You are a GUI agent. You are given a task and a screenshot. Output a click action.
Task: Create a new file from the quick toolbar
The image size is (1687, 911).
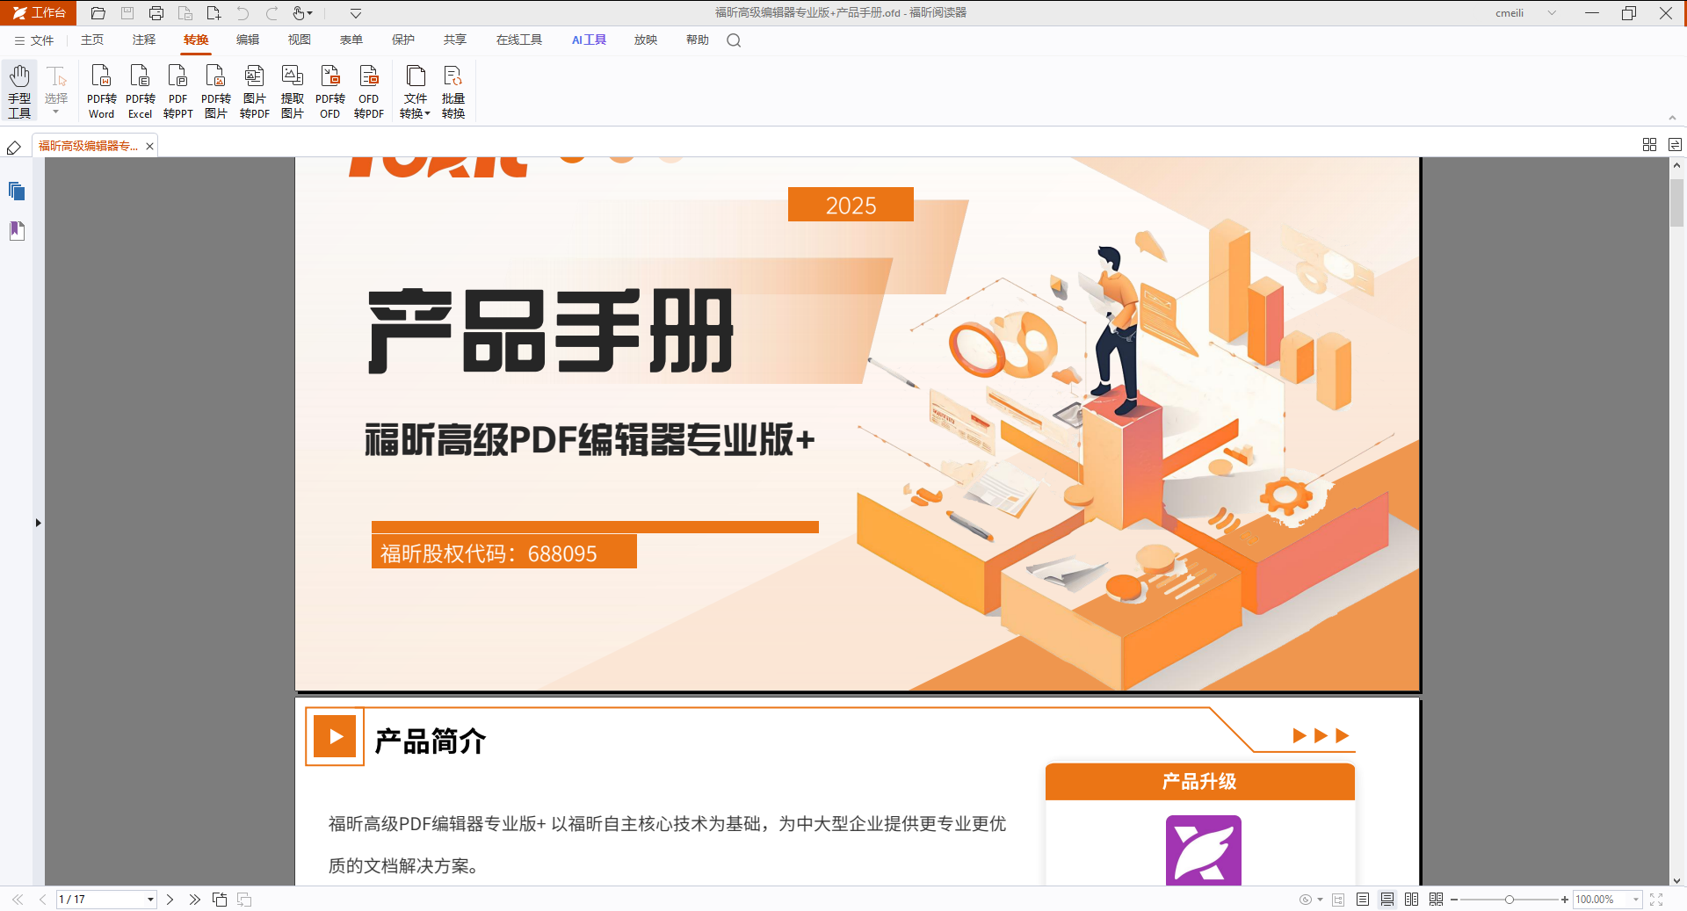click(214, 13)
